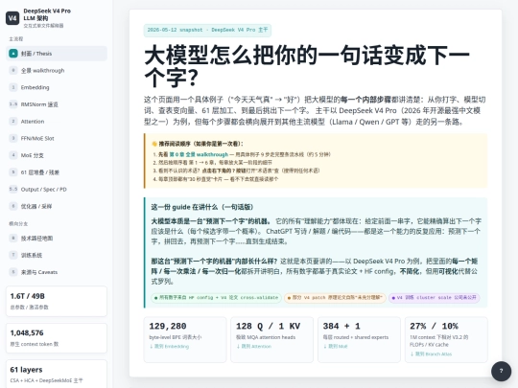Select the 封面 / Thesis nav item

57,54
